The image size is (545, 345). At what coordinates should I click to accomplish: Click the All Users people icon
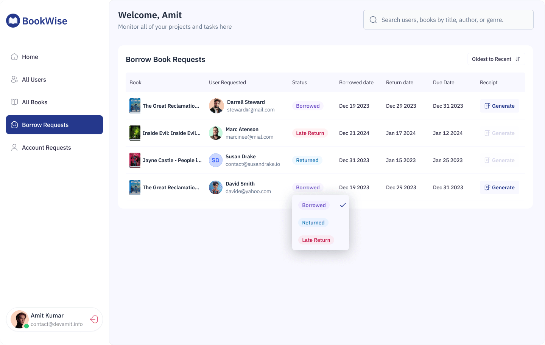click(x=14, y=79)
